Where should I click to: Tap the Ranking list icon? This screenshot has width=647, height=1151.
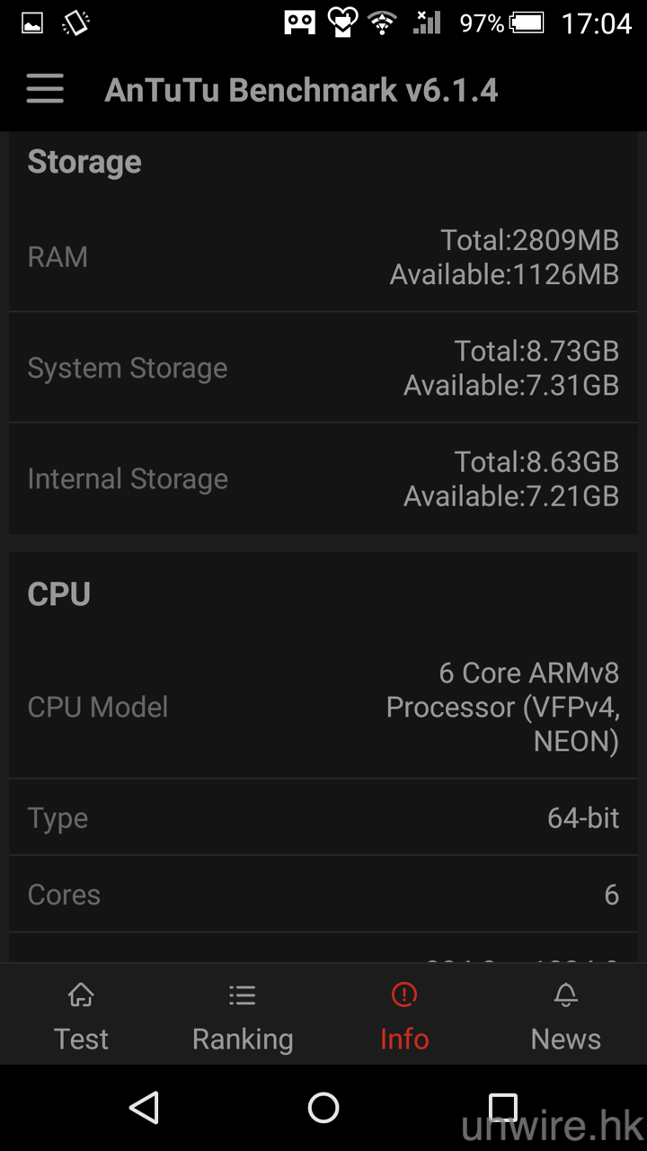[243, 995]
